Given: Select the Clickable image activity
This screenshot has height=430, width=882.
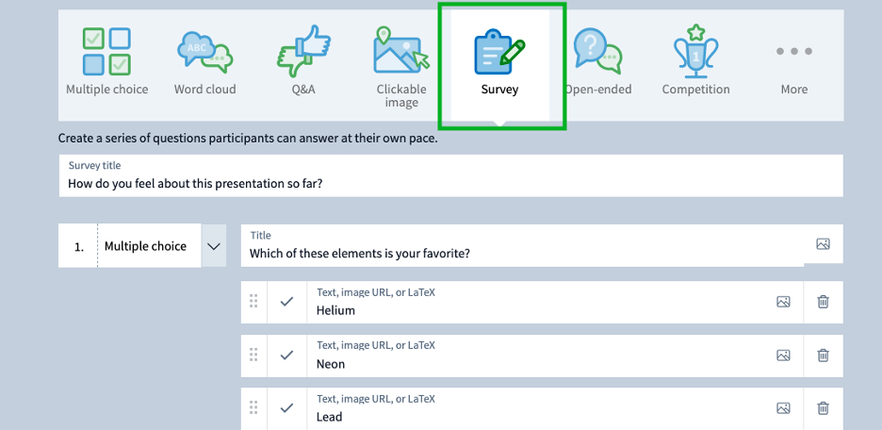Looking at the screenshot, I should click(x=401, y=51).
